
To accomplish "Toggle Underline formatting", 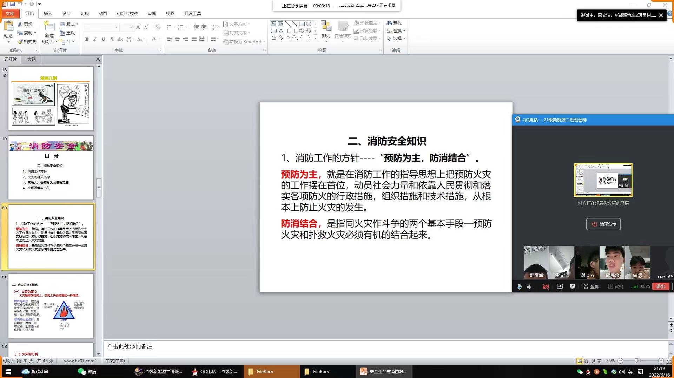I will (103, 39).
